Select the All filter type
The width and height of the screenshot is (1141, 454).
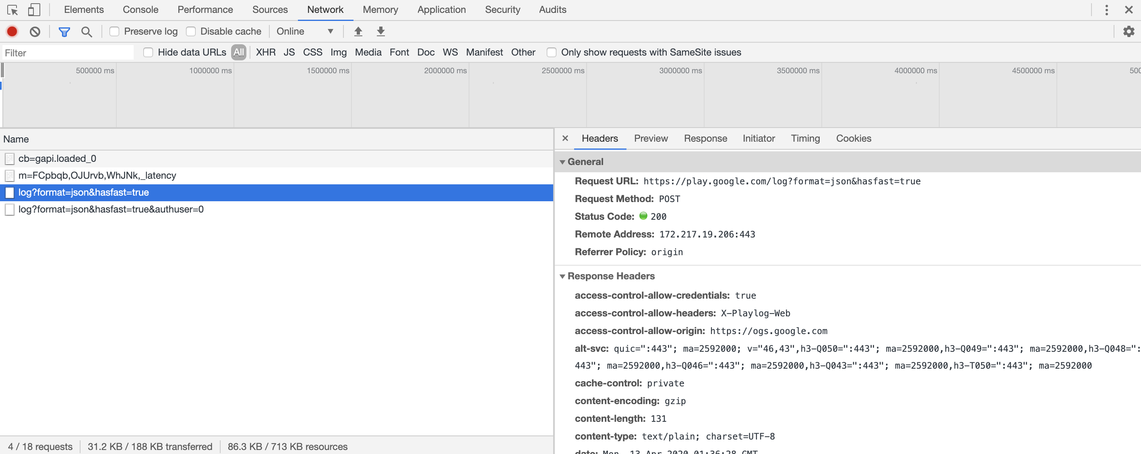[x=239, y=52]
